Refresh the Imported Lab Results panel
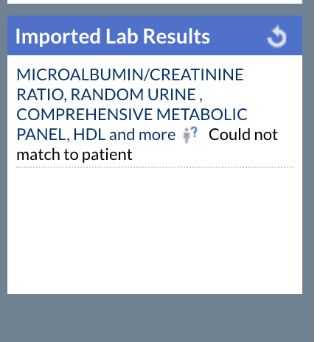Viewport: 320px width, 342px height. (x=276, y=36)
